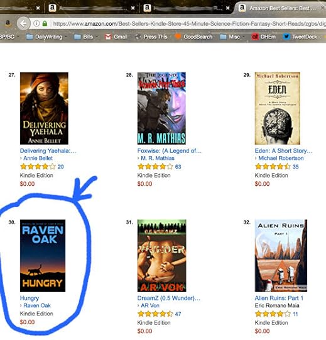
Task: Open the DHEm bookmark
Action: 264,37
